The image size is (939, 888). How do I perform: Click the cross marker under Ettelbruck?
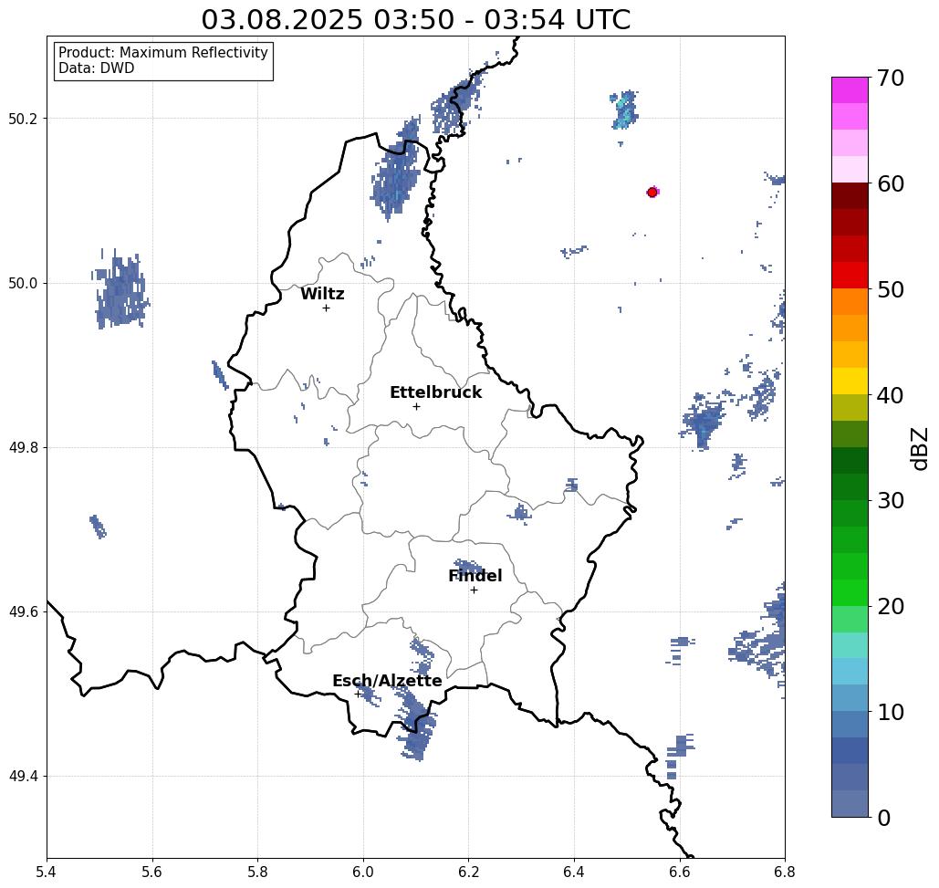pos(416,406)
